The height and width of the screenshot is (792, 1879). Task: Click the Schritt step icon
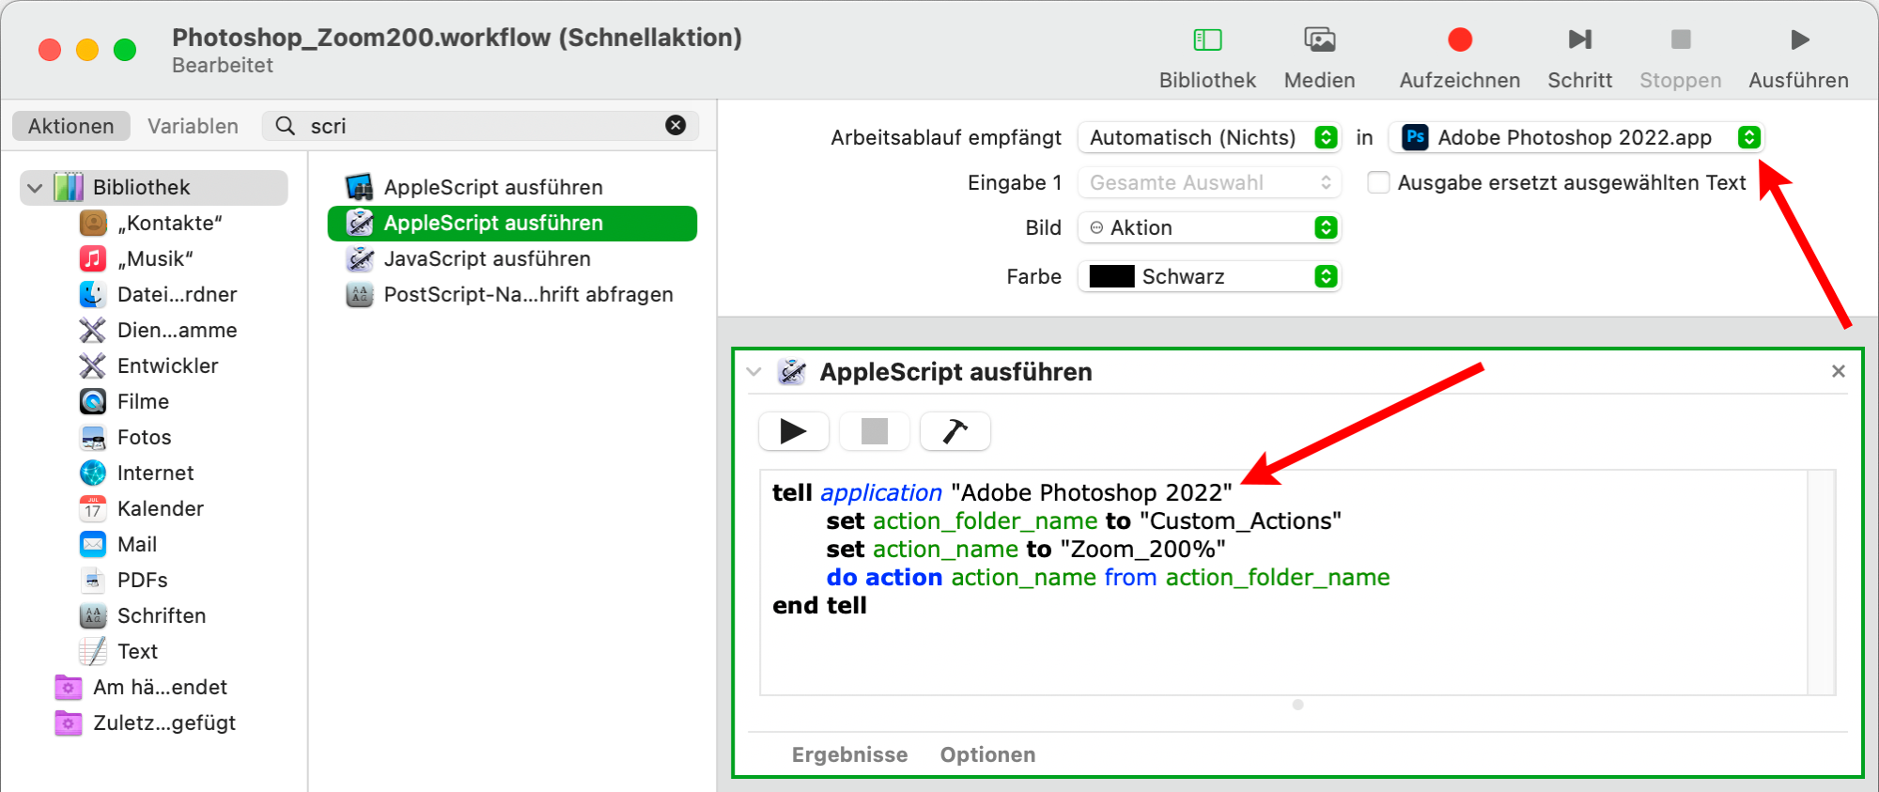coord(1579,40)
